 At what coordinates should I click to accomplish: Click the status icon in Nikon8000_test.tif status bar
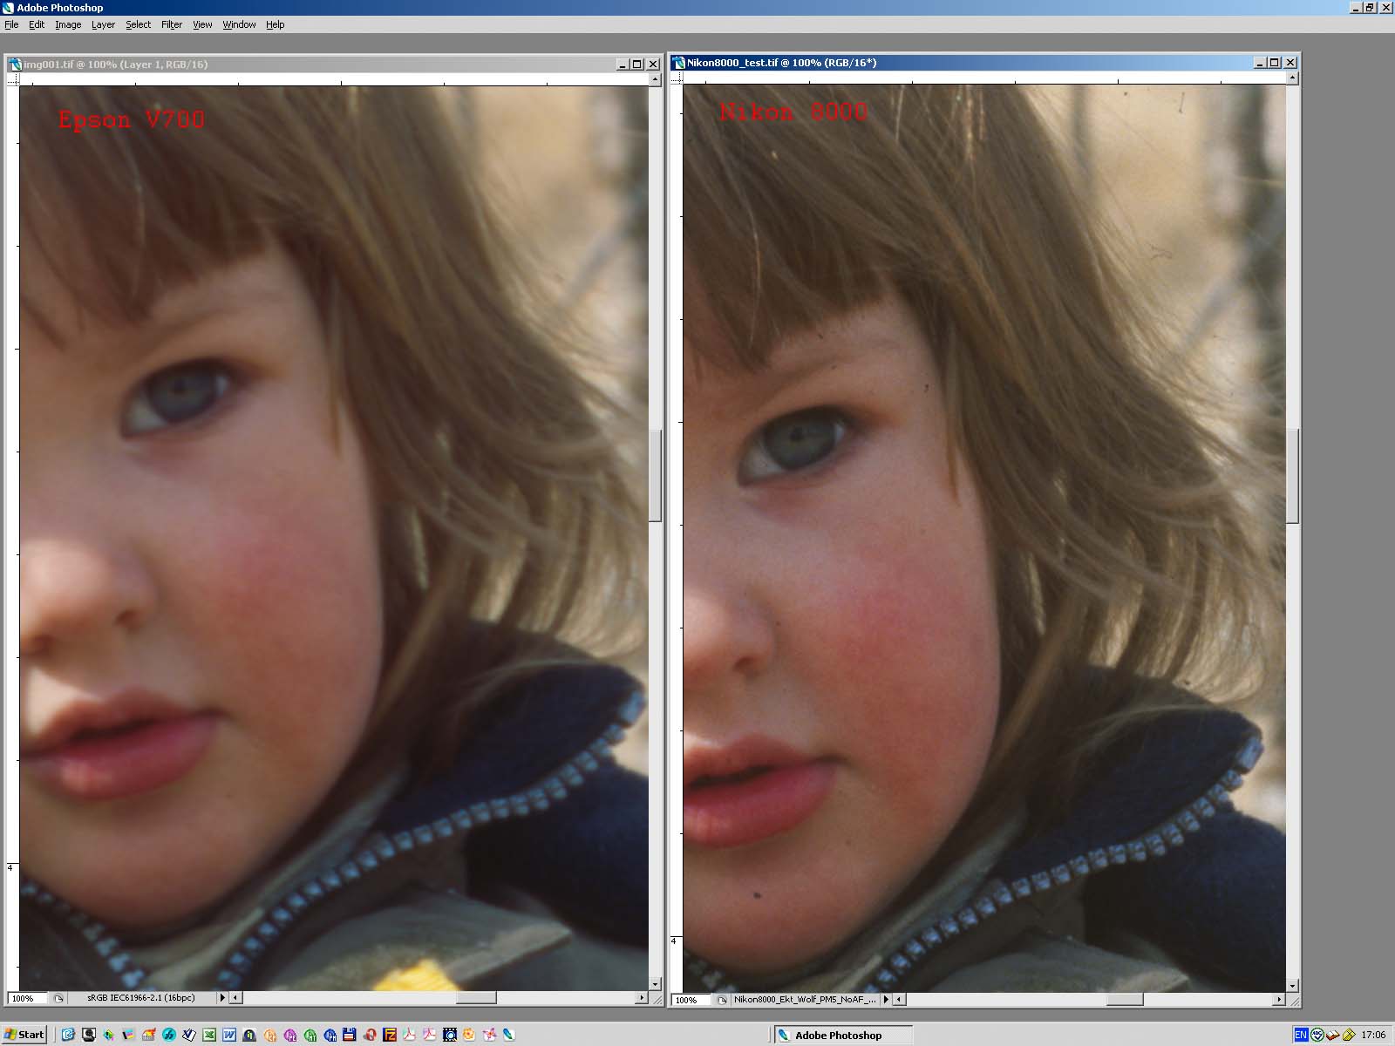point(722,1000)
